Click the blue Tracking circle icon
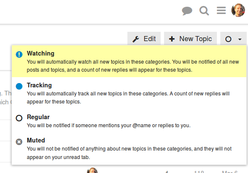Image resolution: width=248 pixels, height=173 pixels. [19, 86]
